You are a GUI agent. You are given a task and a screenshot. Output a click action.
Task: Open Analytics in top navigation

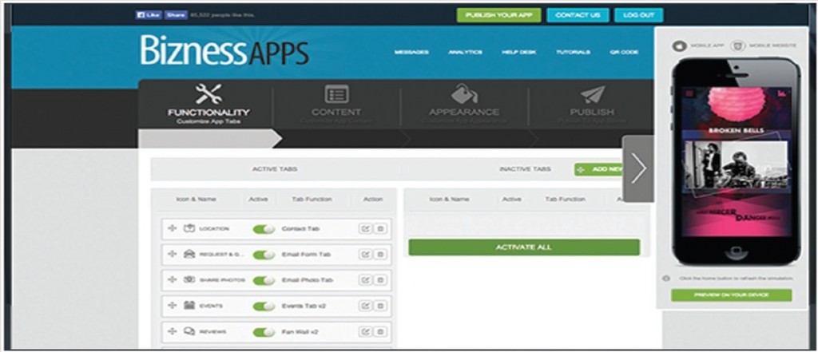coord(465,52)
